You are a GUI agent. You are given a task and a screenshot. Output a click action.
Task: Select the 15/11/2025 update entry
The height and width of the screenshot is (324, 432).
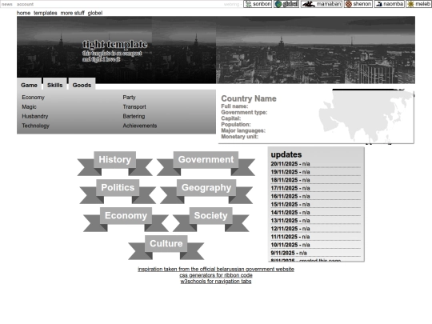316,205
